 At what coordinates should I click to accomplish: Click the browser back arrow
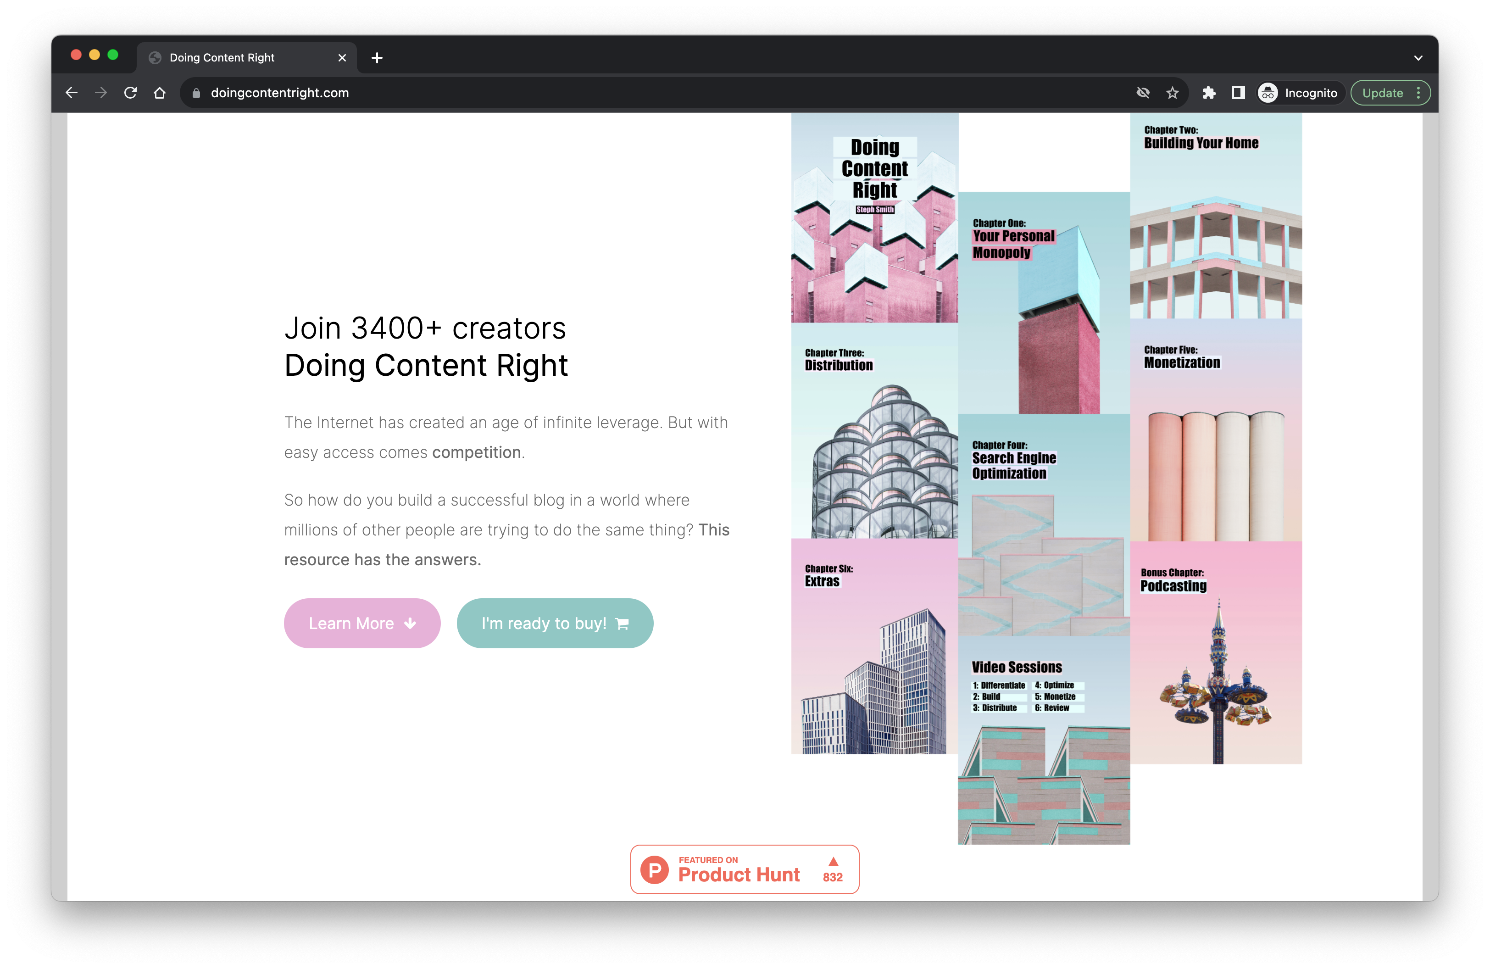pos(72,93)
